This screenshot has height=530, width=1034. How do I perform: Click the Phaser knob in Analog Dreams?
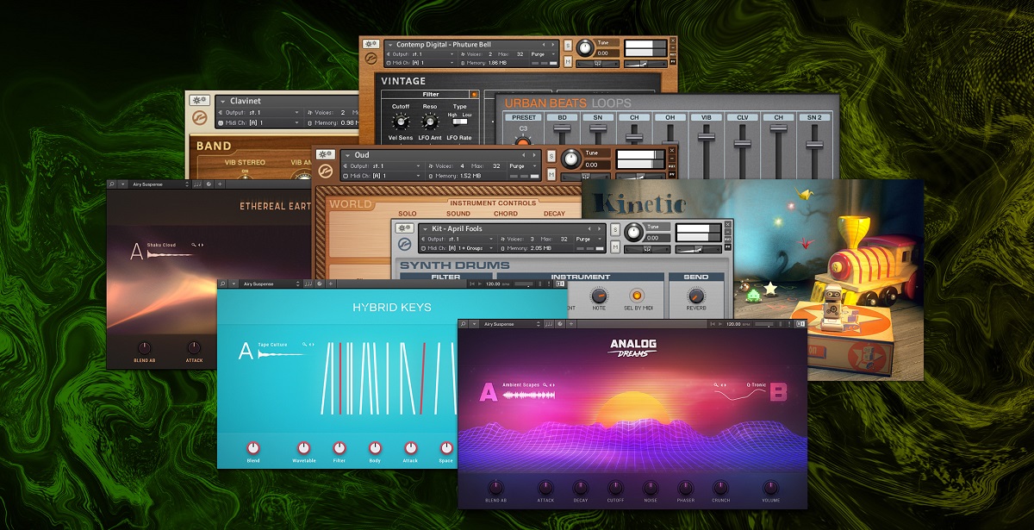pyautogui.click(x=686, y=487)
